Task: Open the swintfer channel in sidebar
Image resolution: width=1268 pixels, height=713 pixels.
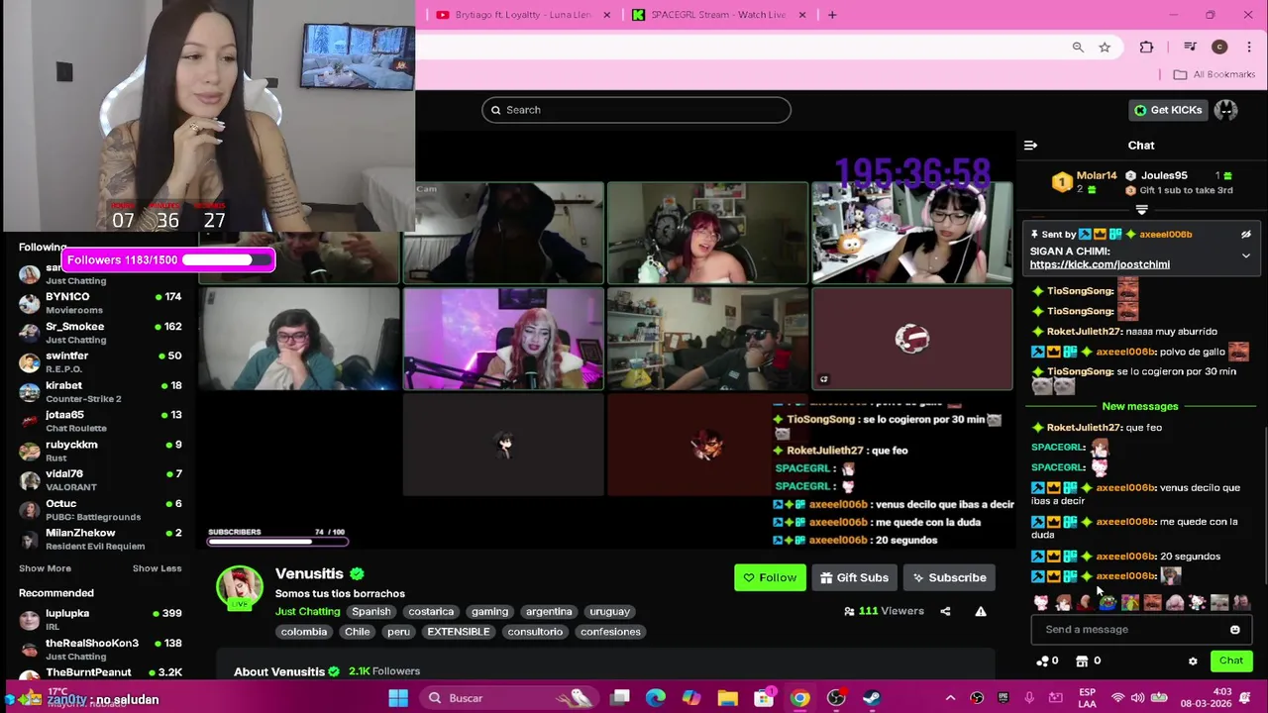Action: [99, 362]
